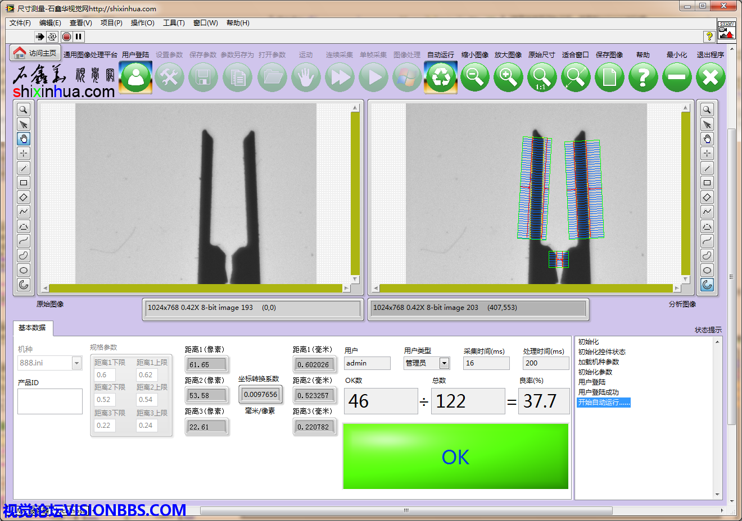Expand the user type dropdown

tap(444, 363)
